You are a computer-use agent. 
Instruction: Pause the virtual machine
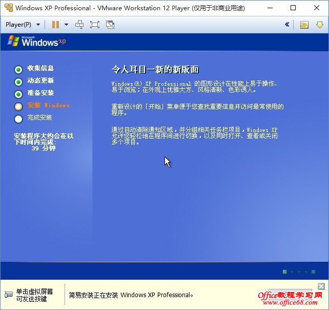click(x=55, y=25)
